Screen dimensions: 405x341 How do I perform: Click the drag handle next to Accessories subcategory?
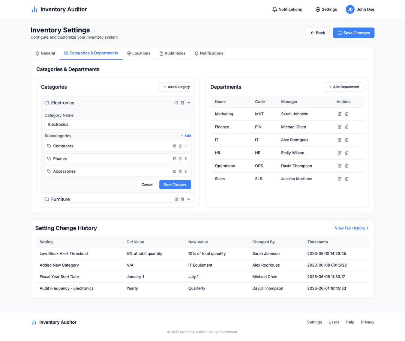coord(186,171)
